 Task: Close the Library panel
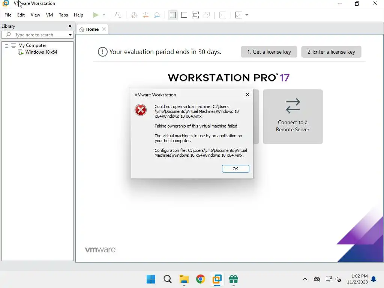[x=70, y=26]
